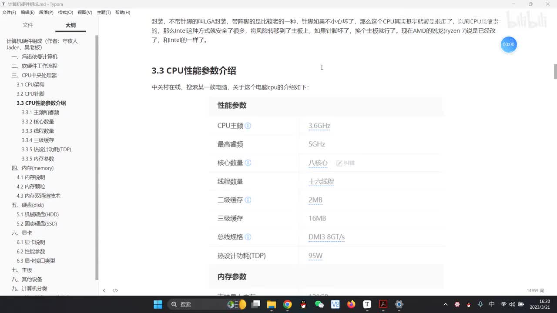
Task: Jump to outline item 二、软硬件工作流程
Action: pyautogui.click(x=34, y=66)
